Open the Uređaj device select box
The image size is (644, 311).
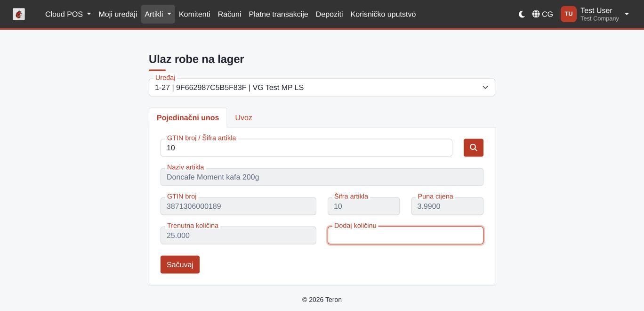pos(322,88)
